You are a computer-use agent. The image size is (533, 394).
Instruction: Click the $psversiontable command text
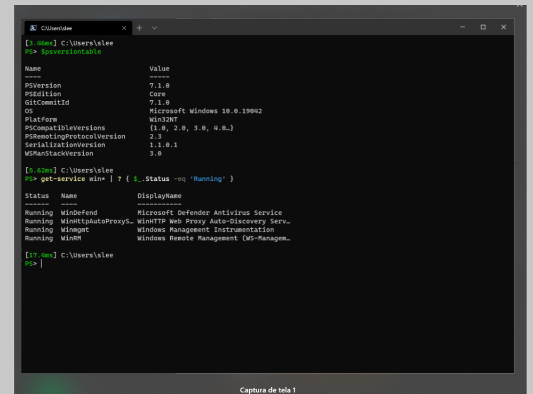71,52
